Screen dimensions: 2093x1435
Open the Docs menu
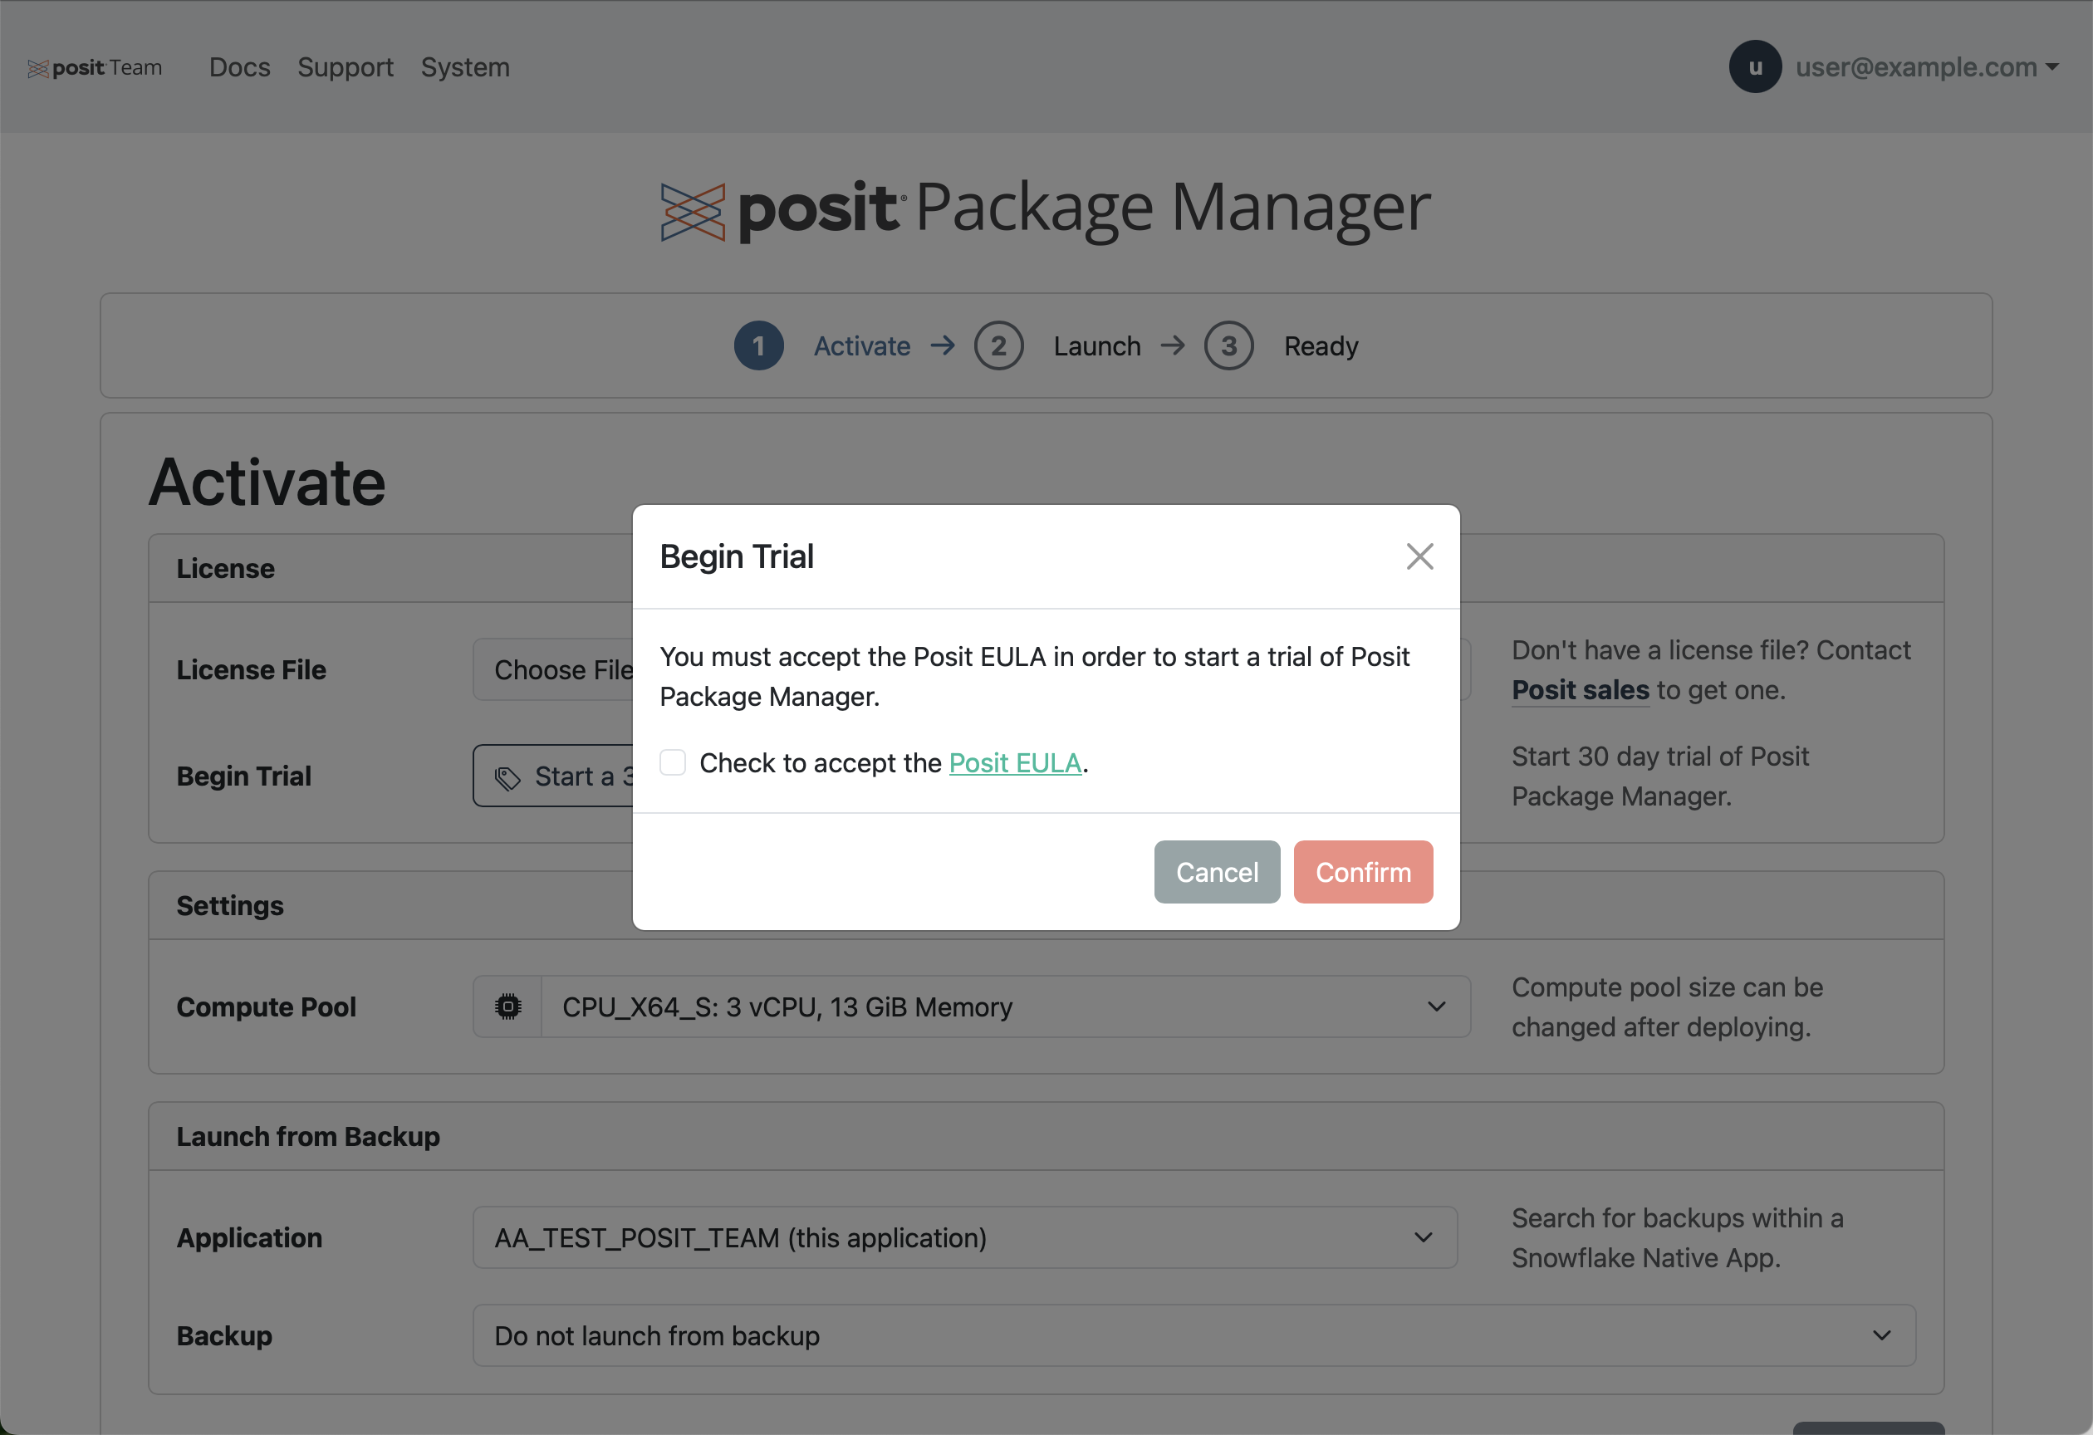coord(238,66)
